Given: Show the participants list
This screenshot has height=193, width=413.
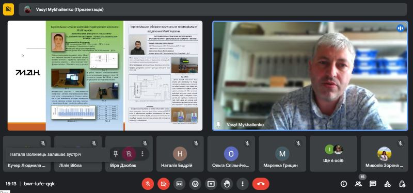Looking at the screenshot, I should click(x=358, y=184).
